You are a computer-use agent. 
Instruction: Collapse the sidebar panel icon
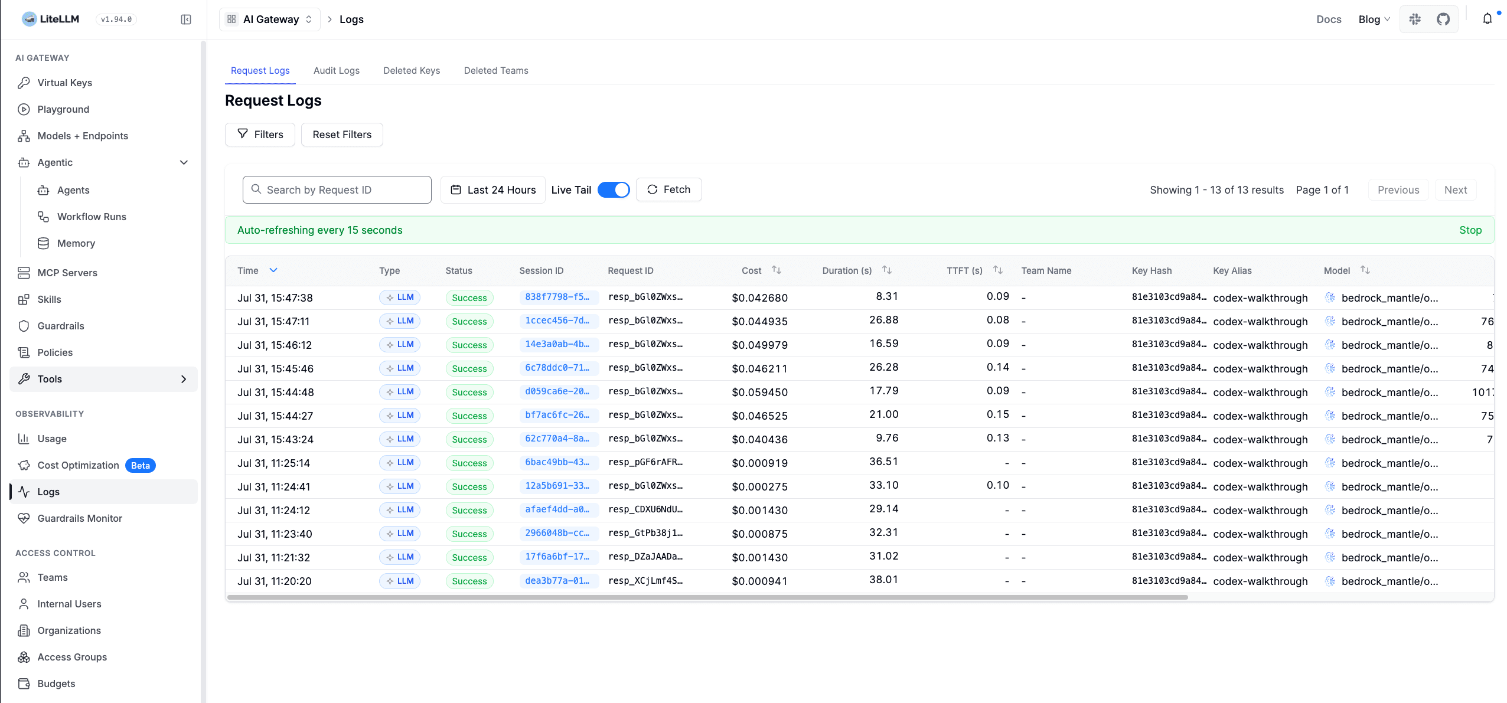186,19
